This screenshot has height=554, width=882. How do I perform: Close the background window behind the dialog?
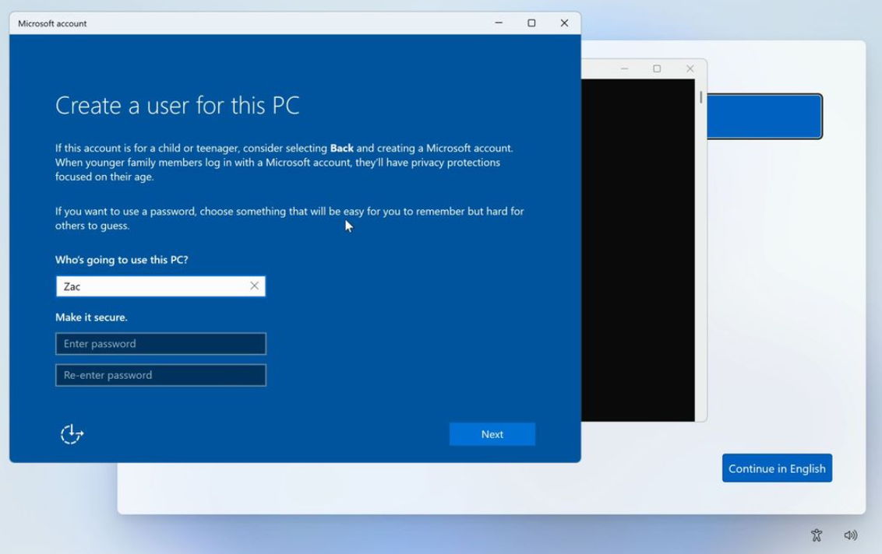pos(690,68)
